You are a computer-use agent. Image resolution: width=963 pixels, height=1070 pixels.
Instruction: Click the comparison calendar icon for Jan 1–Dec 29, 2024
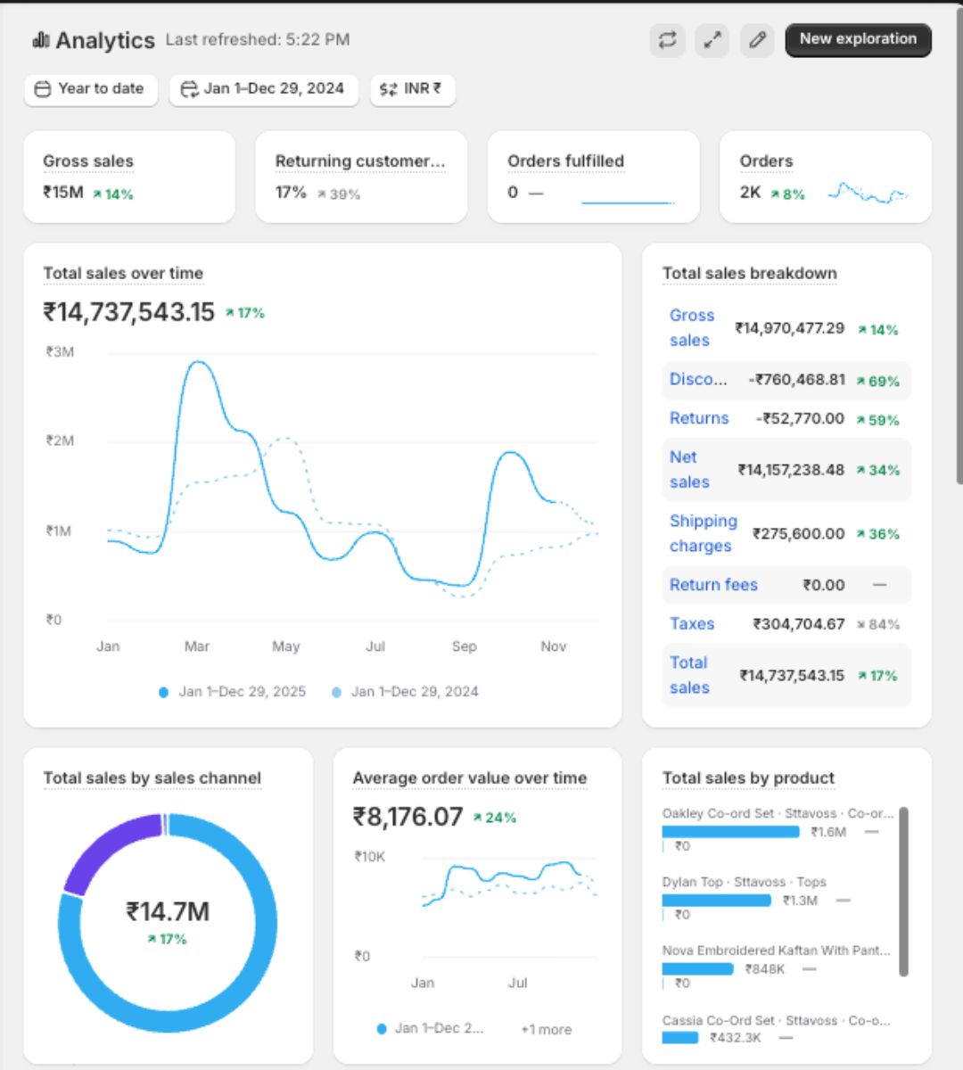pos(189,89)
